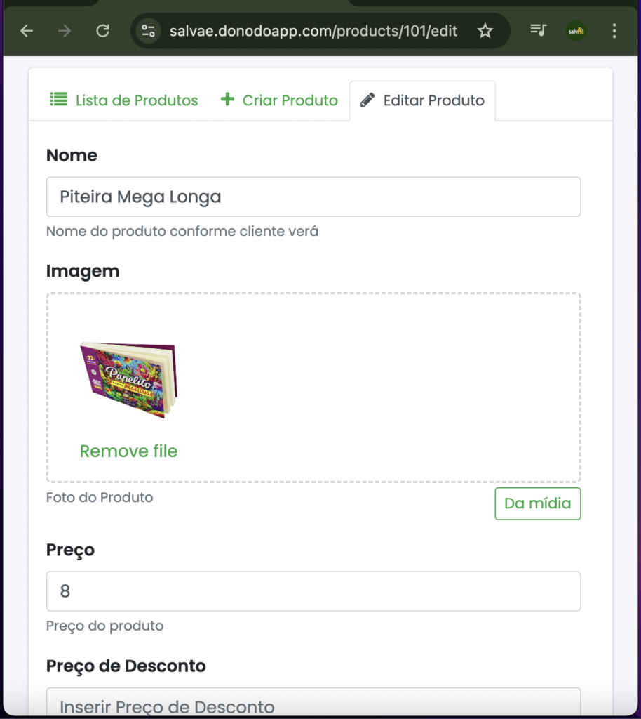Click empty area of the image dropzone
641x719 pixels.
[393, 386]
